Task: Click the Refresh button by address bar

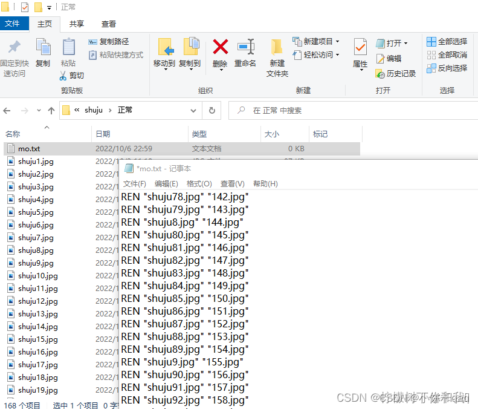Action: 212,111
